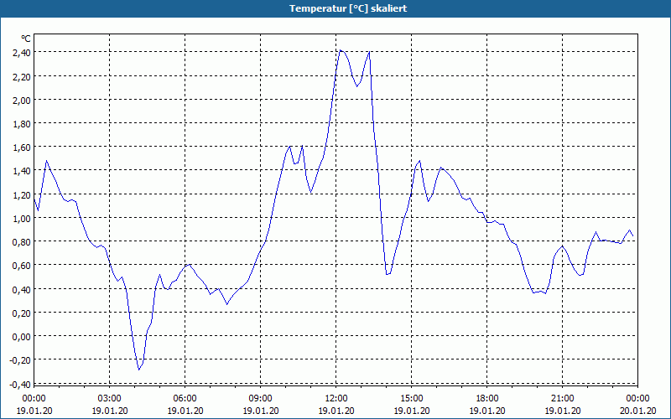Click the 00:00 label under 19.01.20 start
Viewport: 671px width, 419px height.
[34, 399]
